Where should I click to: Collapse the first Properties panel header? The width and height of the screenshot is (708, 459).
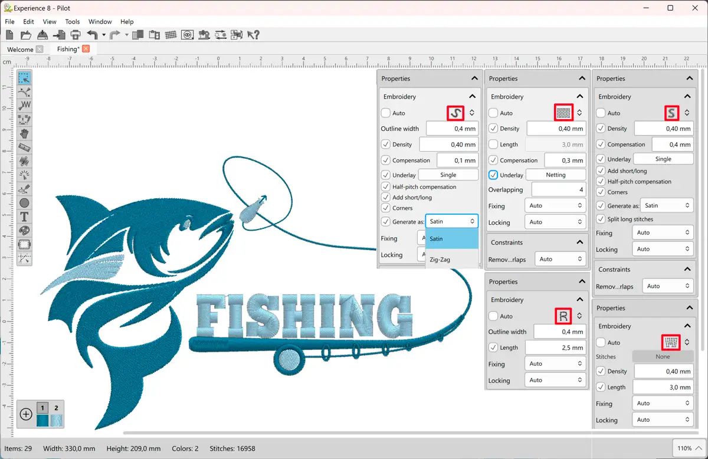click(x=474, y=78)
